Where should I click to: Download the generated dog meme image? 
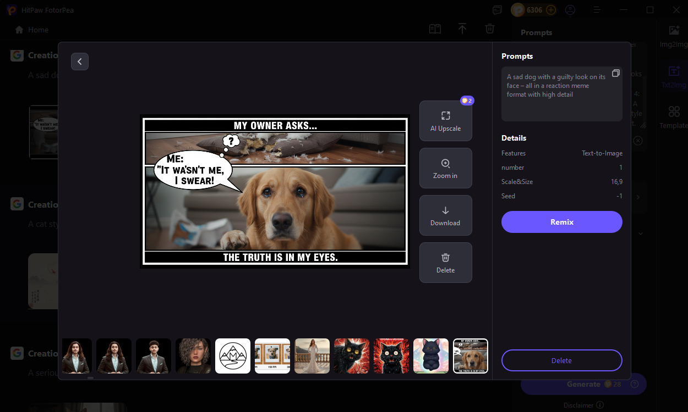click(445, 215)
